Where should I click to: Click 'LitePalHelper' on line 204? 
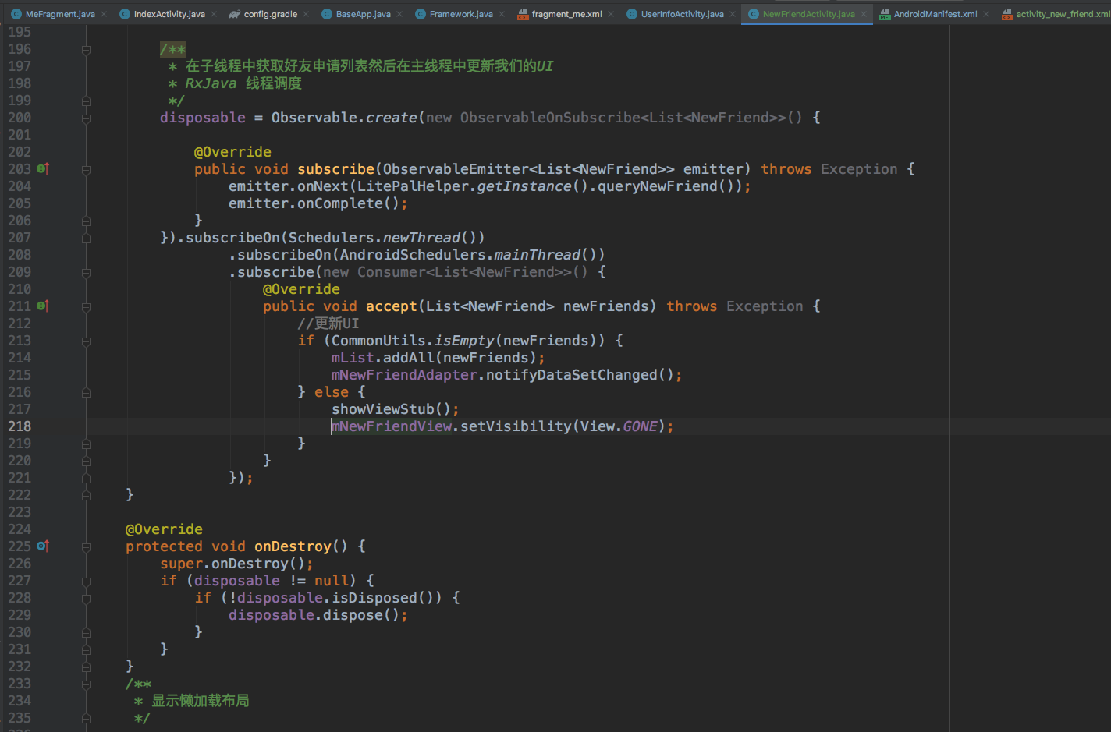413,186
